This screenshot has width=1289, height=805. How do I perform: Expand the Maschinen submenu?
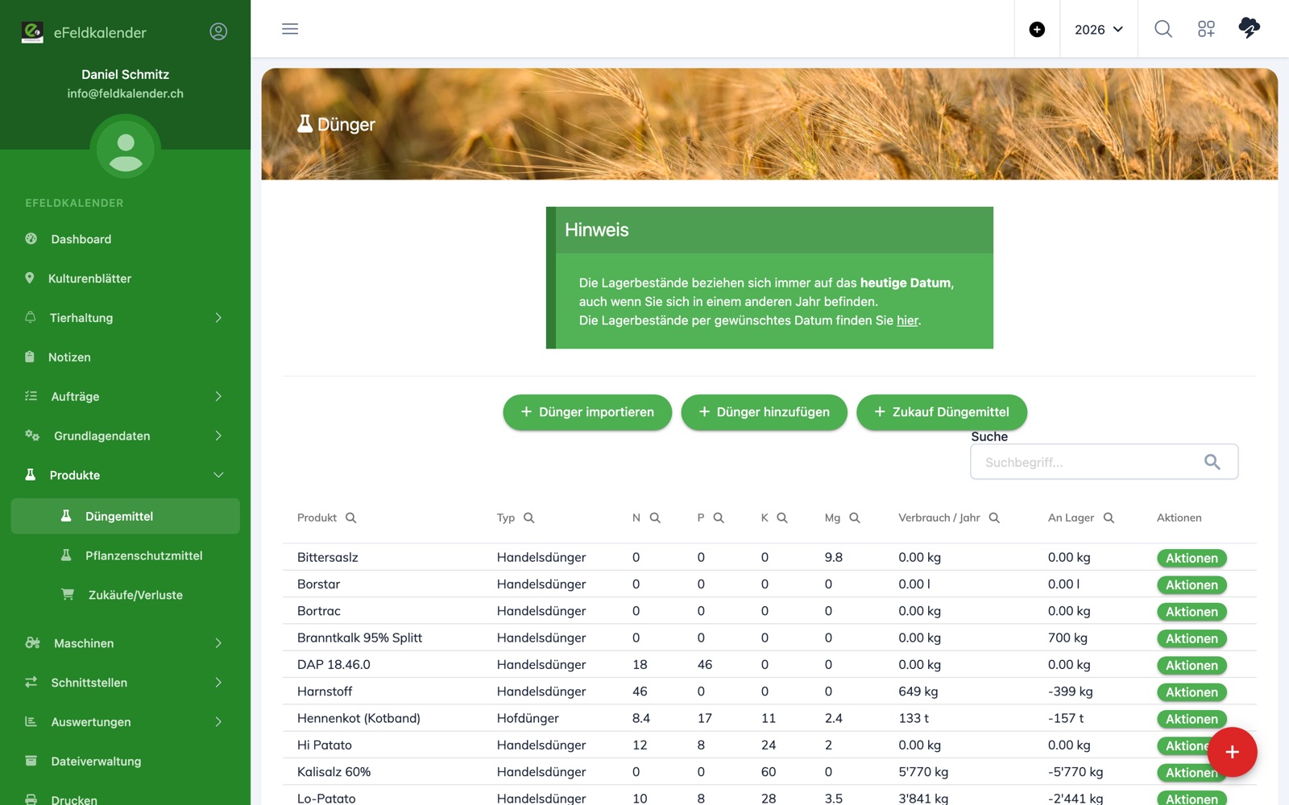click(126, 643)
